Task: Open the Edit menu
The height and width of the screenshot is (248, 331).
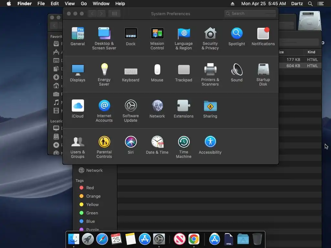Action: [x=55, y=4]
